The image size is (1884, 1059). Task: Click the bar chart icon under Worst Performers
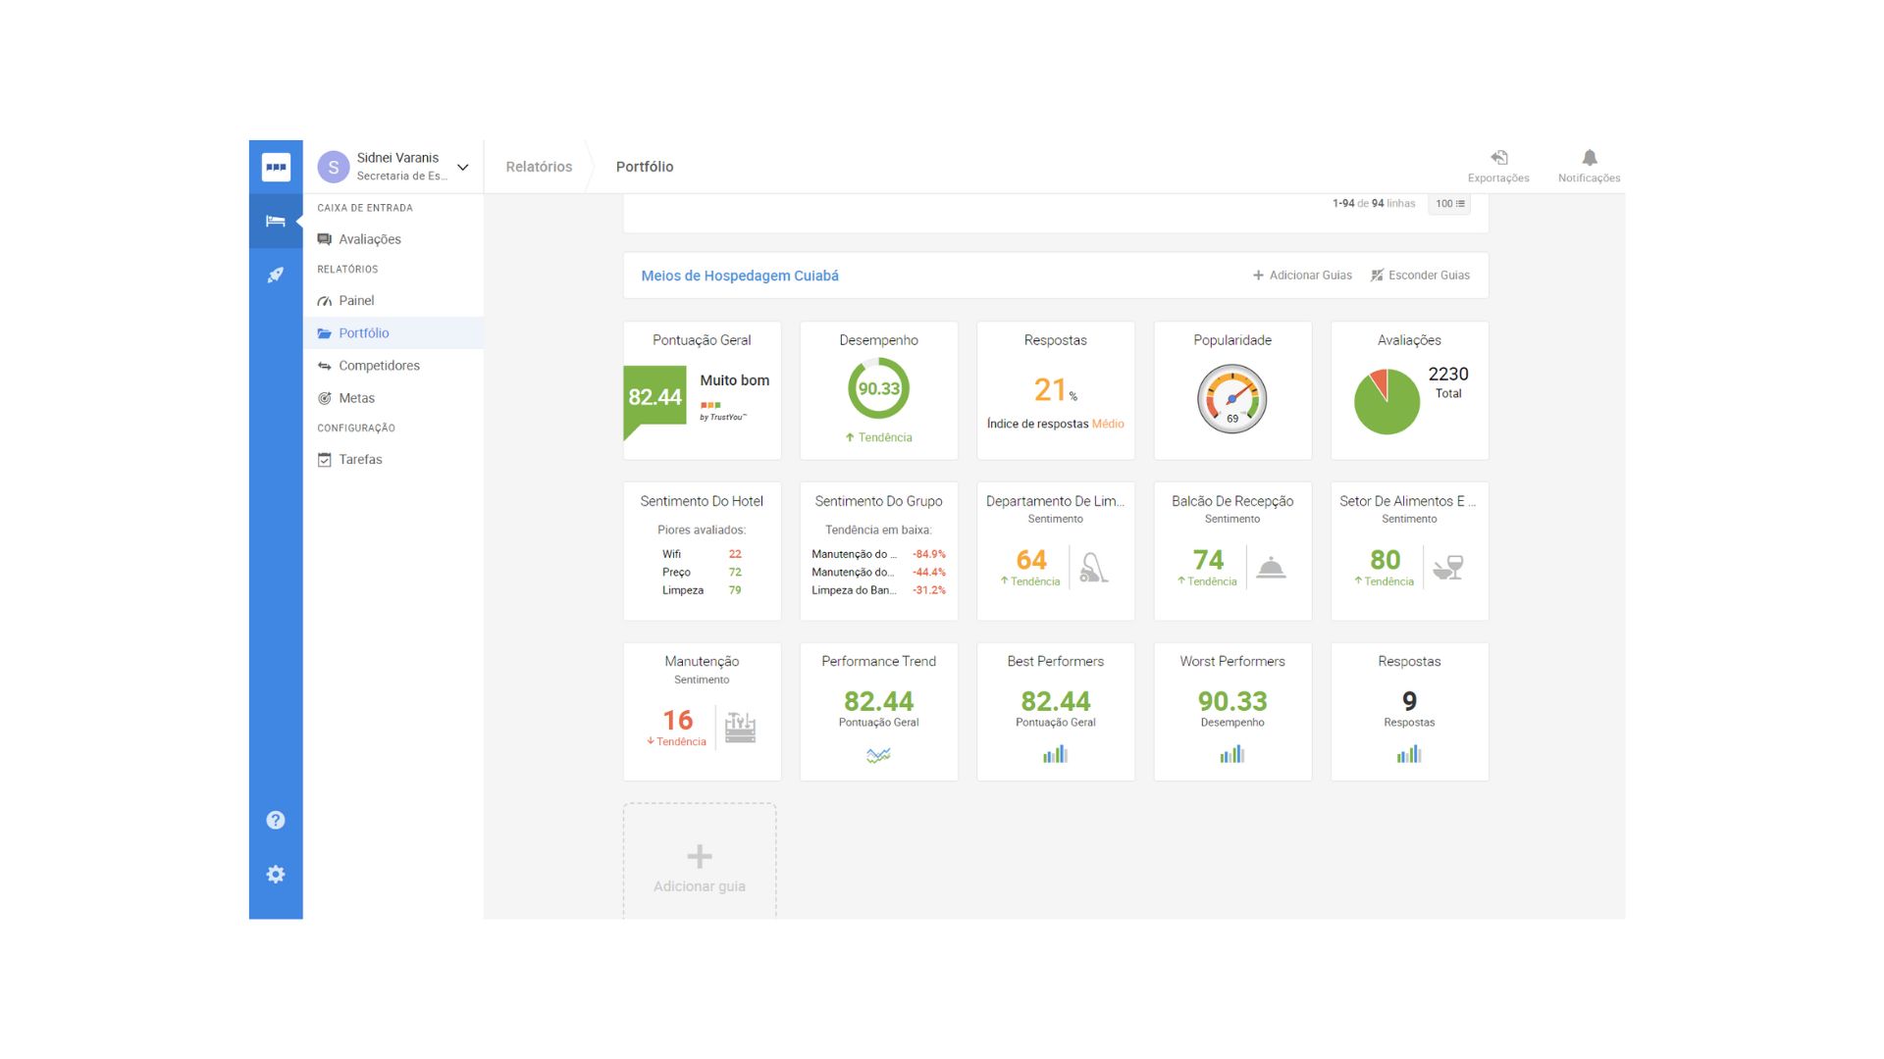coord(1232,754)
